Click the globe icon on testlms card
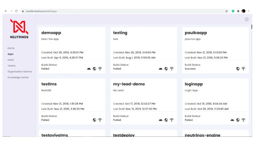This screenshot has height=147, width=256. [95, 120]
